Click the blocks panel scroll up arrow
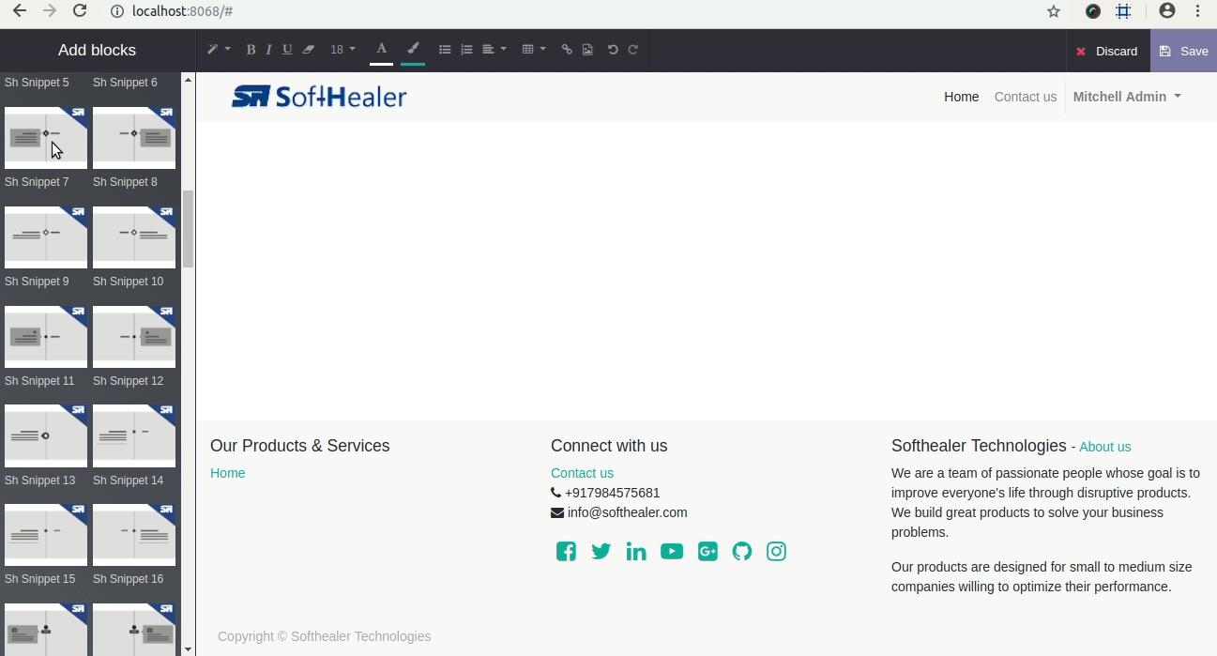This screenshot has width=1217, height=656. pos(188,81)
